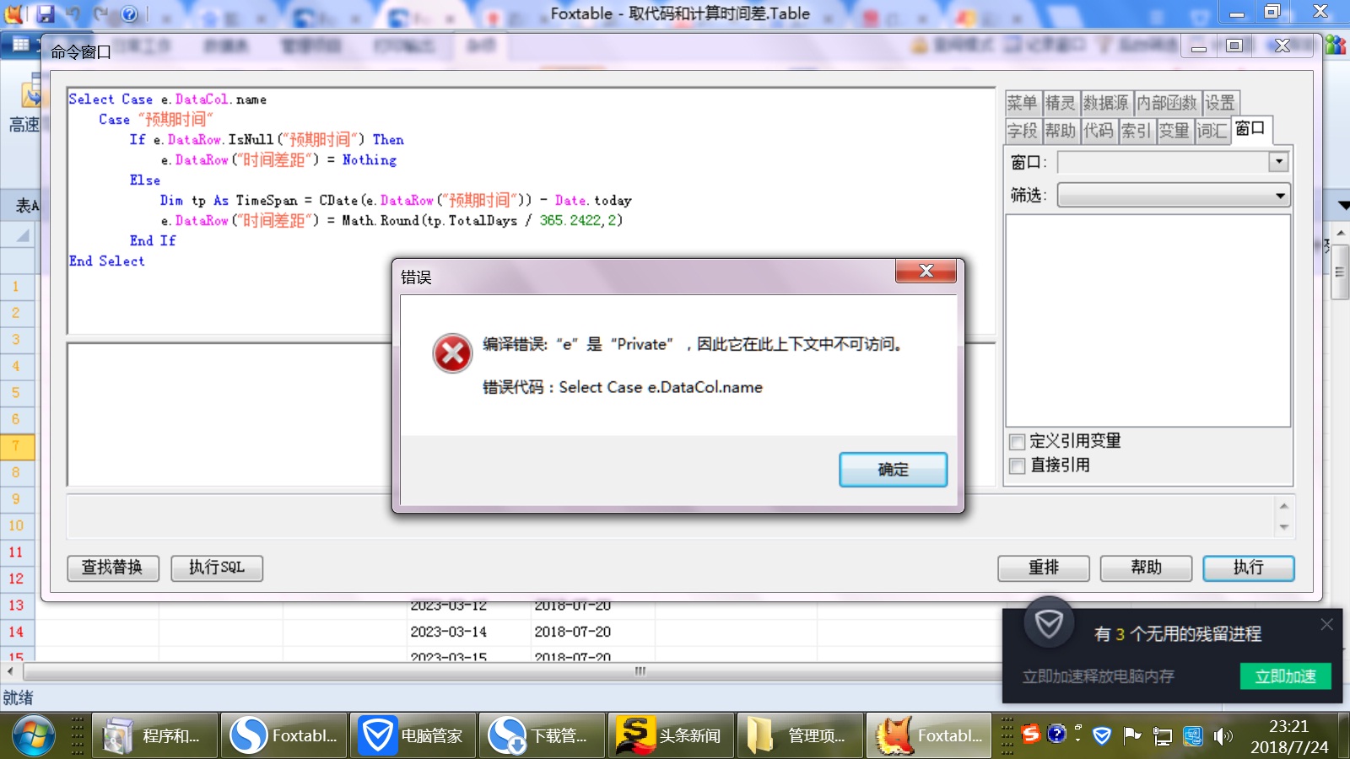Click the 2018-07-20 cell in row 14

coord(572,632)
